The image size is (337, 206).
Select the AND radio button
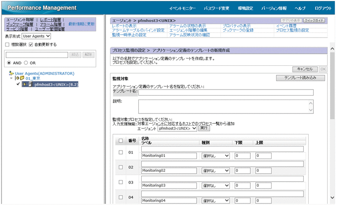click(9, 63)
